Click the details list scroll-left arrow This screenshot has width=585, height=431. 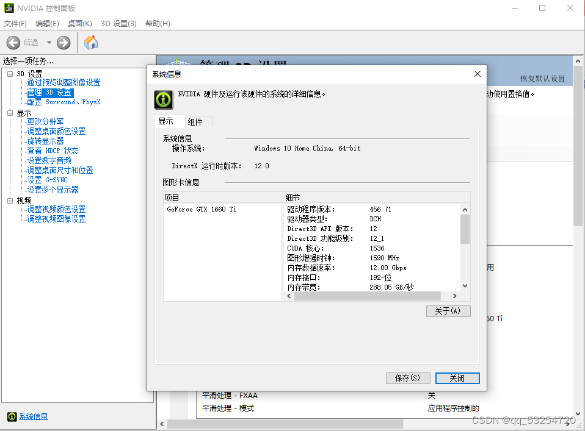coord(289,296)
